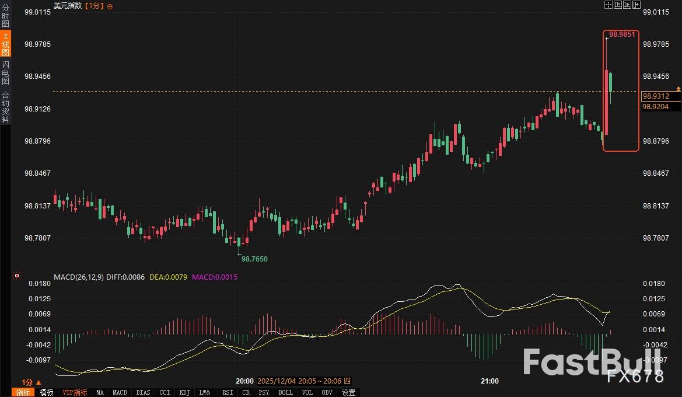Enable the BOLL indicator
The height and width of the screenshot is (397, 682).
[285, 392]
